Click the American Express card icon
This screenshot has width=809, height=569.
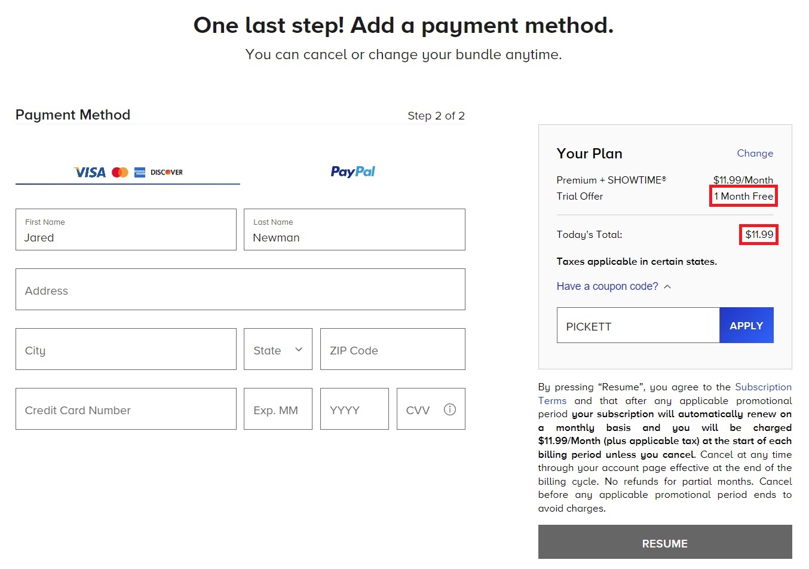click(140, 172)
